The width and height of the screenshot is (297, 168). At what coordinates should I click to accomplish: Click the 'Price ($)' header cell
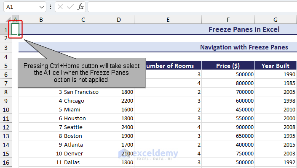(x=228, y=65)
